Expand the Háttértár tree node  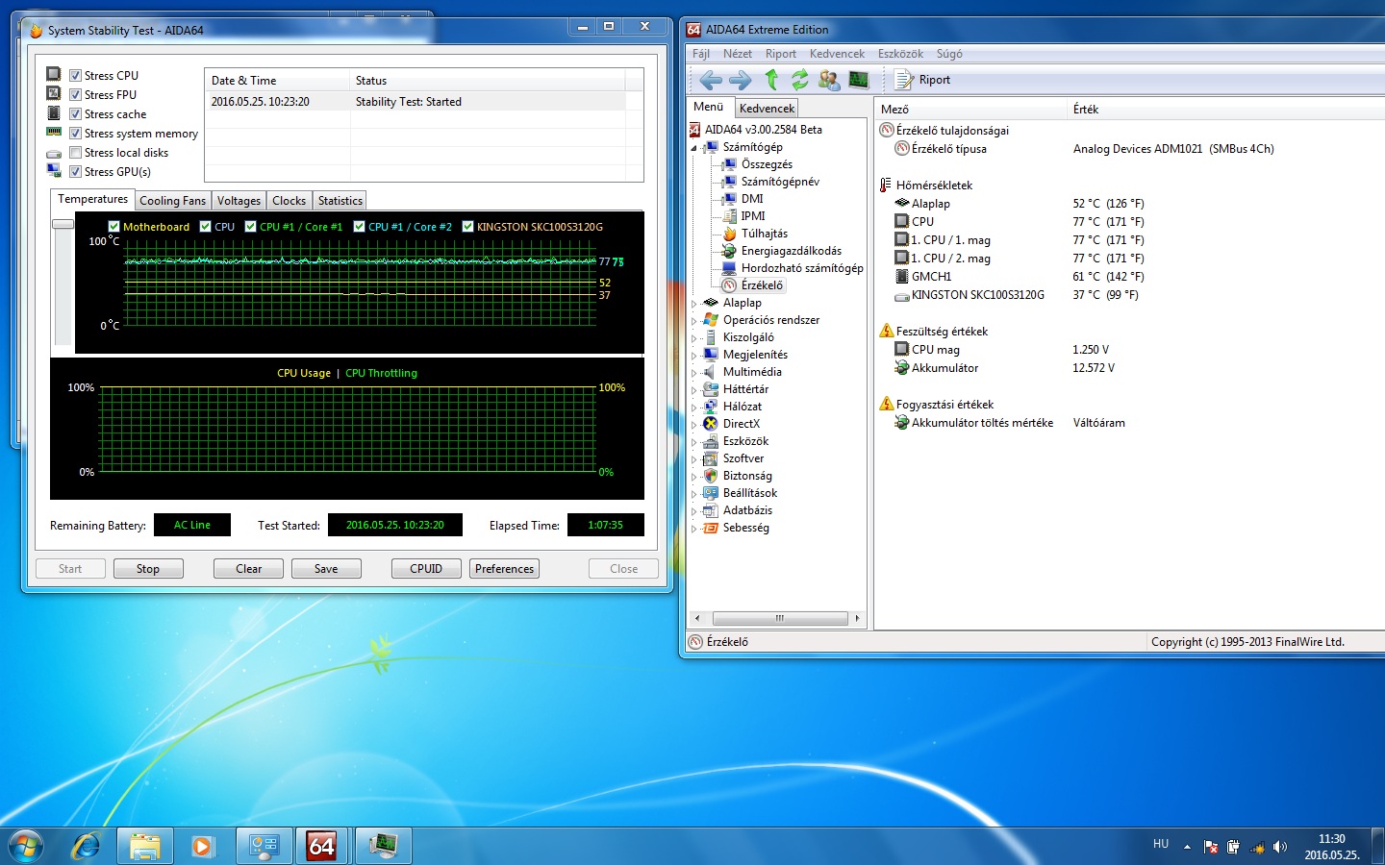(x=694, y=390)
